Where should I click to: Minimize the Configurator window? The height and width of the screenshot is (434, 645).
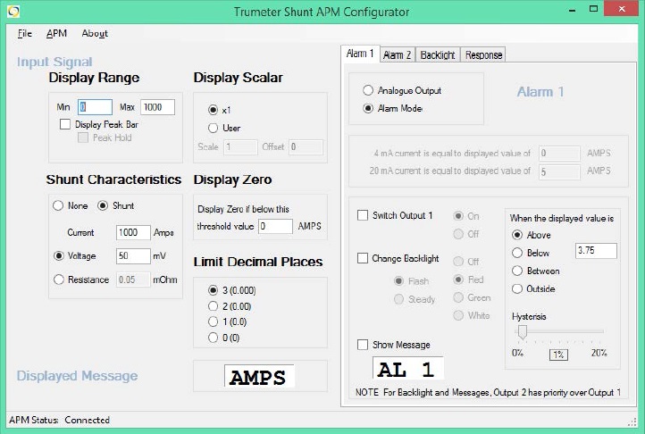[572, 10]
